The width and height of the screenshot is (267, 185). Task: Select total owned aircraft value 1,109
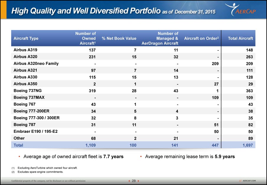click(x=91, y=145)
